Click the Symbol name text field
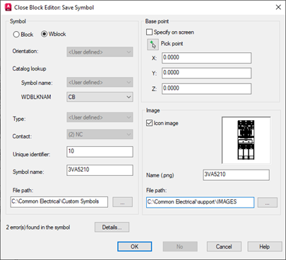 coord(100,170)
